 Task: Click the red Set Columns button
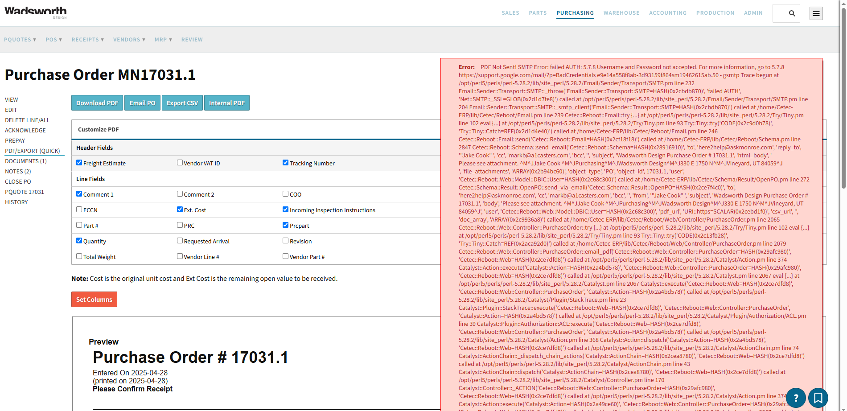(x=94, y=300)
